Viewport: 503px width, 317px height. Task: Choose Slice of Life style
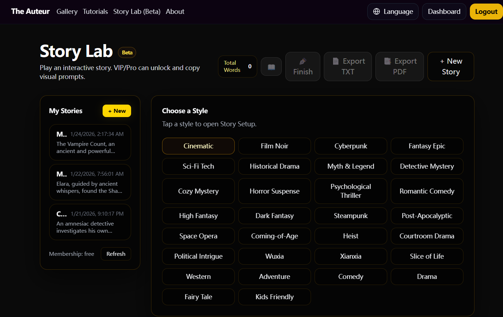[x=427, y=256]
